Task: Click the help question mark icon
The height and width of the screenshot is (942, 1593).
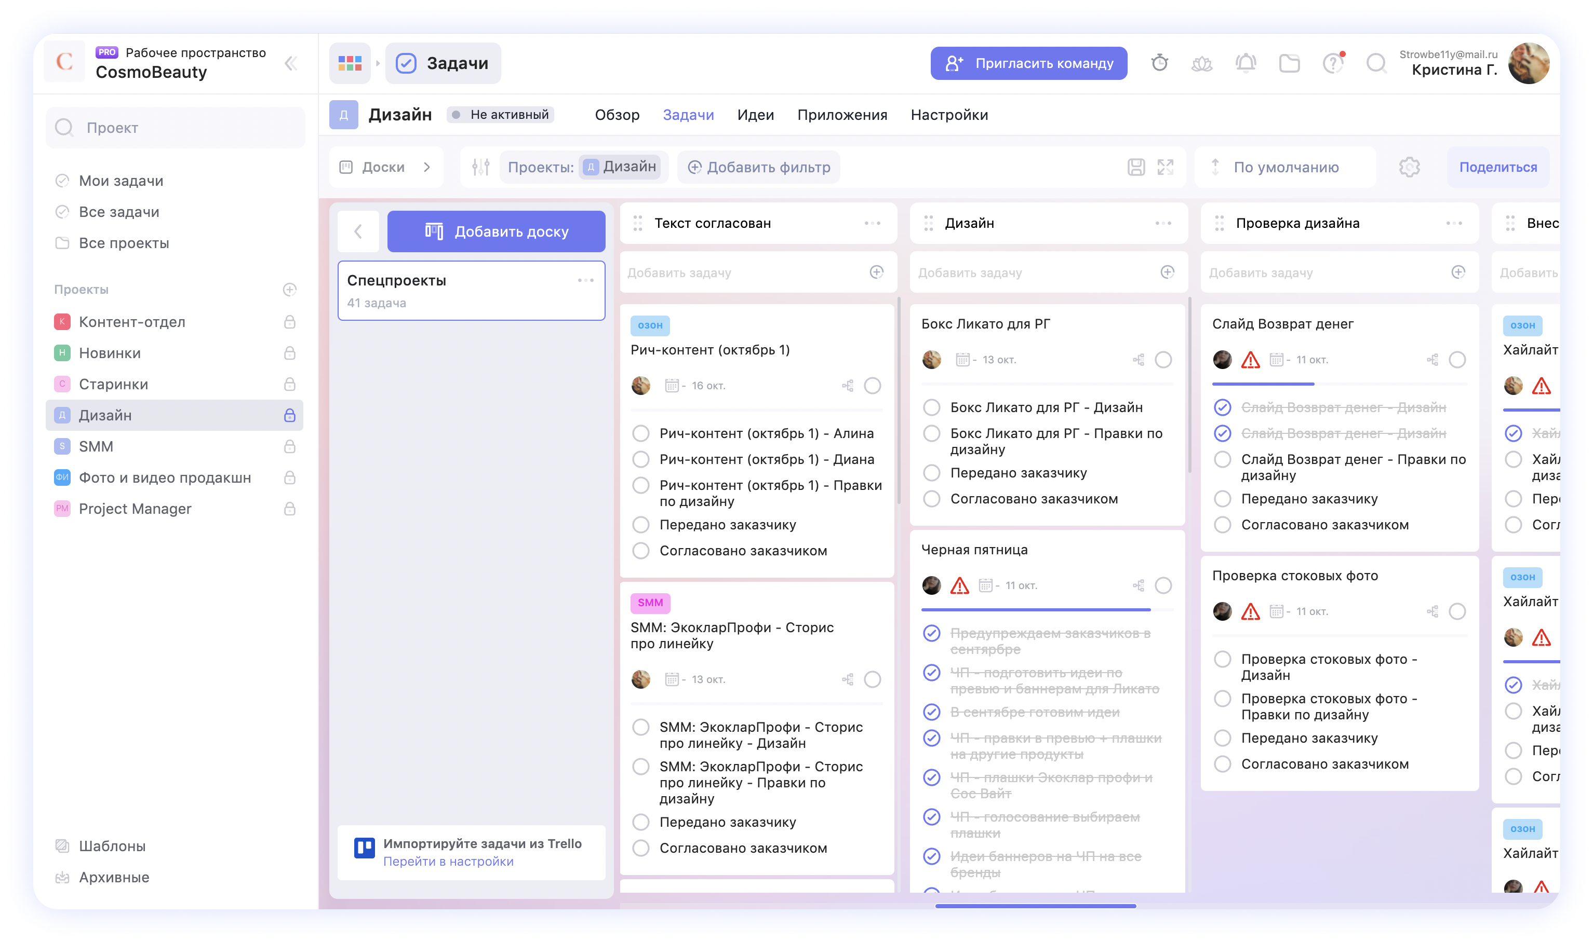Action: point(1333,63)
